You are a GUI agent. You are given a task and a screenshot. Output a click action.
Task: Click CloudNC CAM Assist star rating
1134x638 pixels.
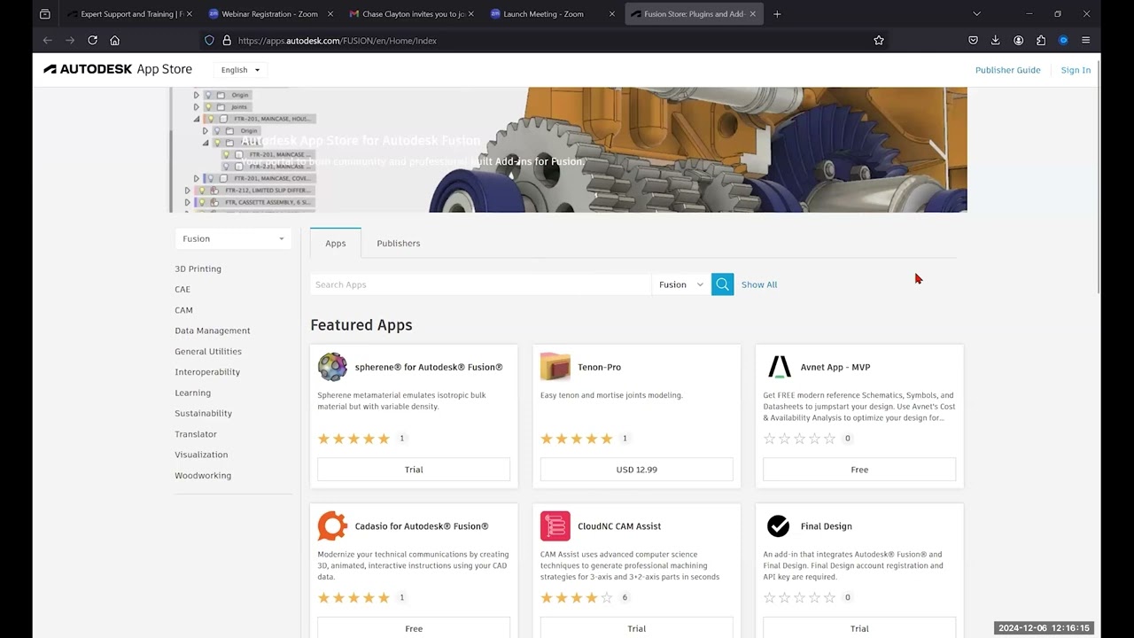[x=577, y=598]
